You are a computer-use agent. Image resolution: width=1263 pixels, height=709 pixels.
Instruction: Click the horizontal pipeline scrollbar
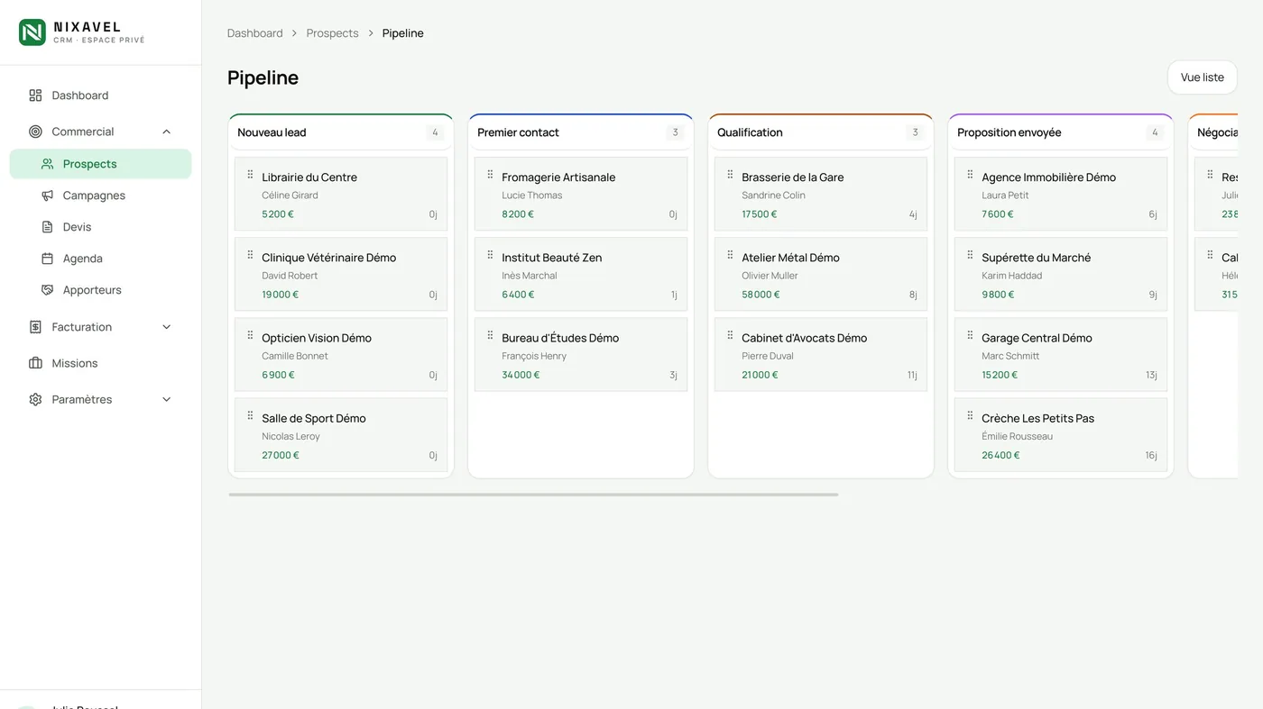(x=533, y=495)
